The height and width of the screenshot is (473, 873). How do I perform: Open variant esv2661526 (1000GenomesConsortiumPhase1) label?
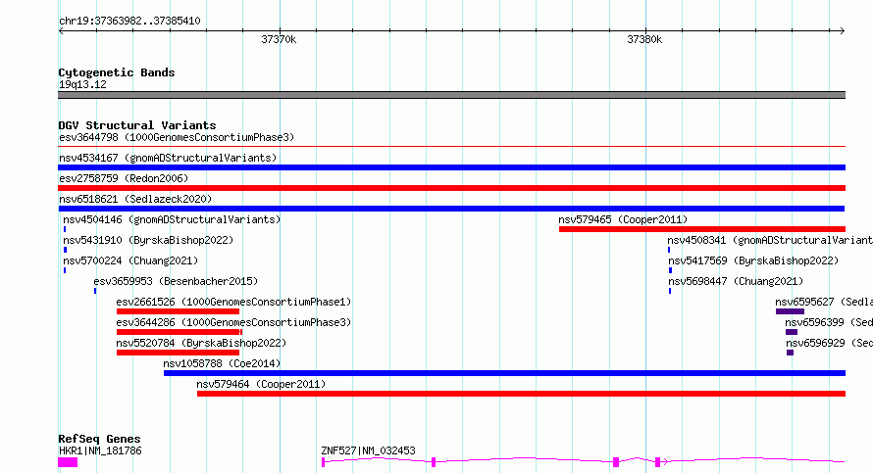(x=233, y=302)
